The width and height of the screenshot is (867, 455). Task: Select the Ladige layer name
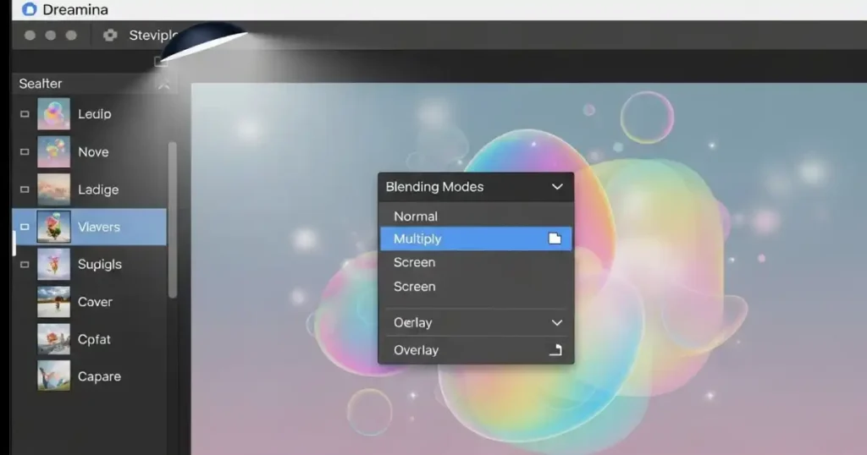[x=98, y=189]
